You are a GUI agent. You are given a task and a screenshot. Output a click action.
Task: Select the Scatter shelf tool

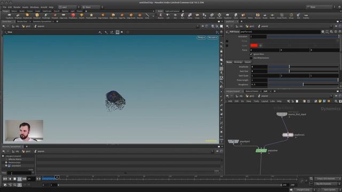tap(272, 15)
